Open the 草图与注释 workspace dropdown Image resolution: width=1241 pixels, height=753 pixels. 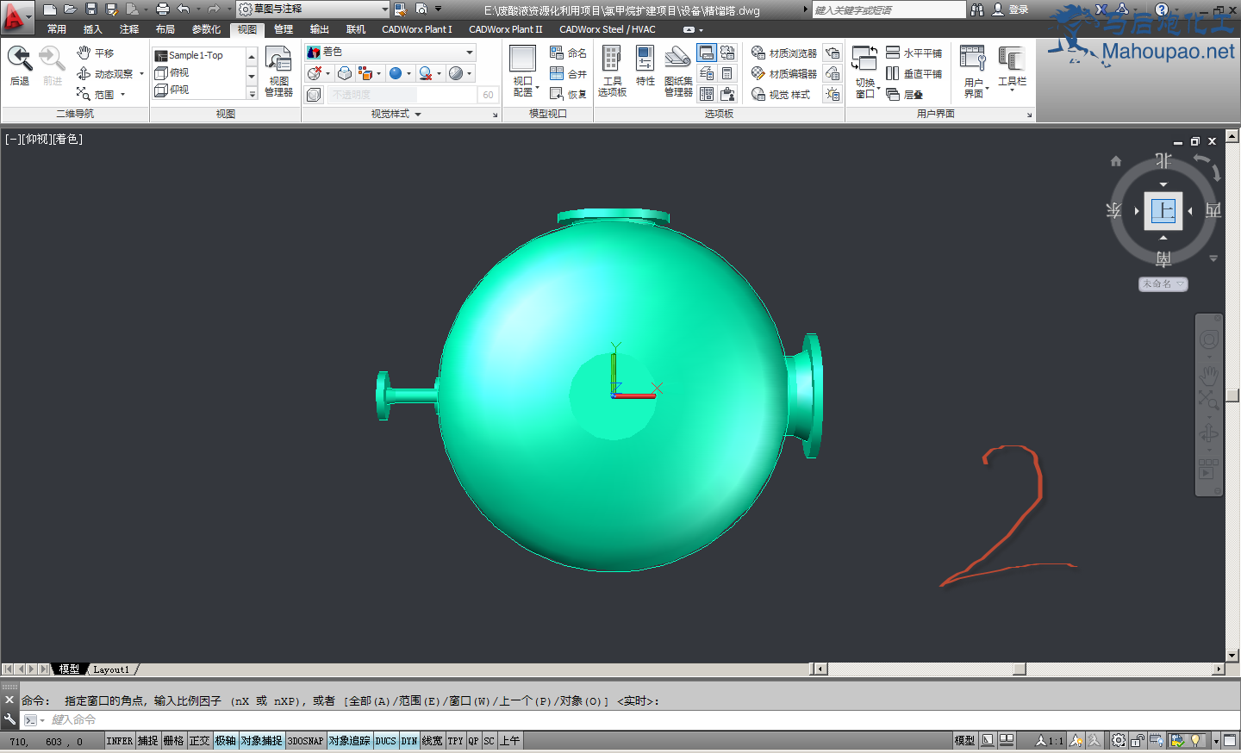[313, 9]
